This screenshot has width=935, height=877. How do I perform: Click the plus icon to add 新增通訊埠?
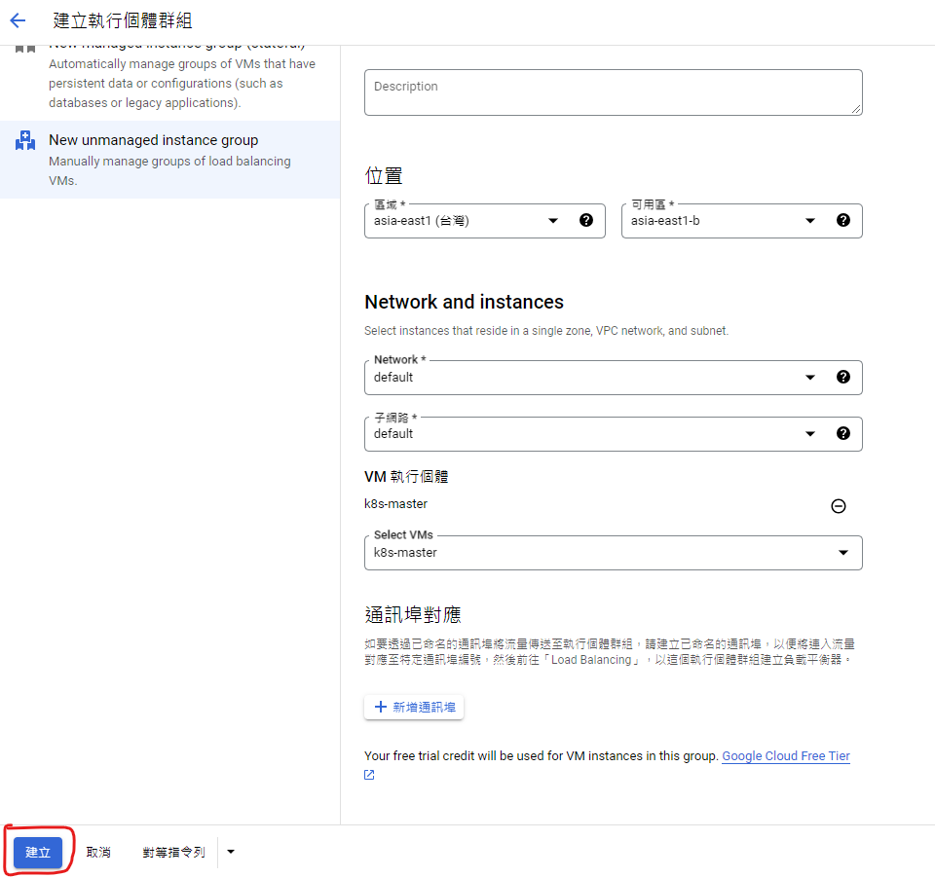pyautogui.click(x=381, y=707)
